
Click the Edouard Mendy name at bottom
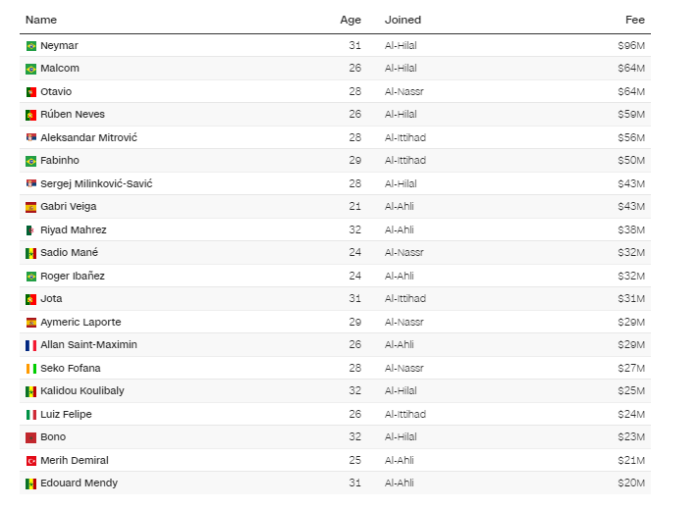tap(79, 483)
